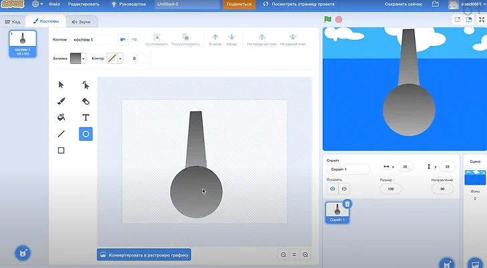The width and height of the screenshot is (487, 268).
Task: Click the Поделиться button
Action: (239, 4)
